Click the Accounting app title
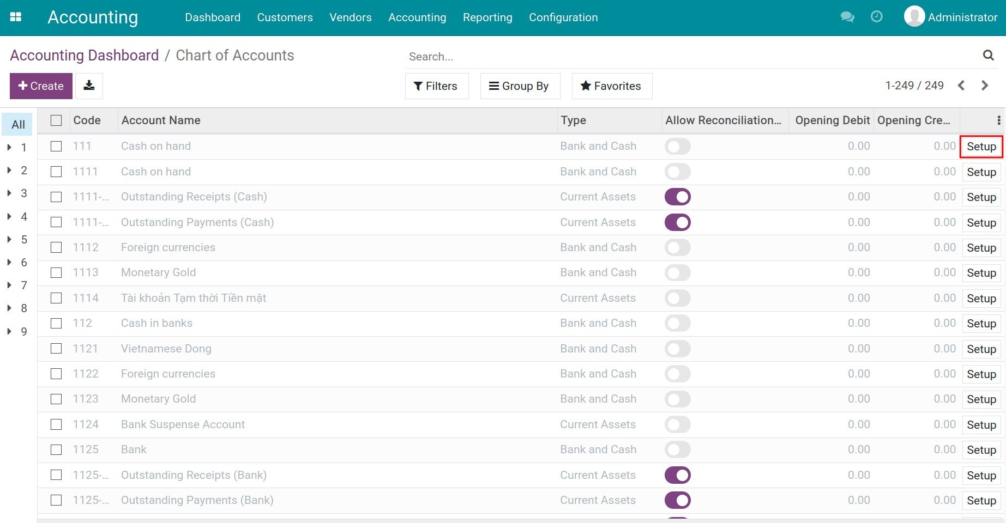The image size is (1006, 523). pyautogui.click(x=93, y=17)
